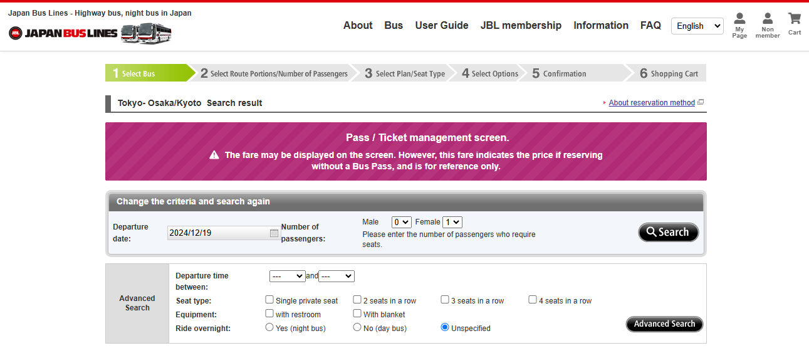
Task: Go to JBL membership menu item
Action: [521, 26]
